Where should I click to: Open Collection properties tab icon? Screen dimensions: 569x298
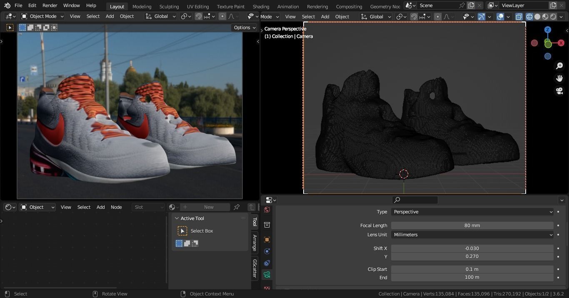tap(267, 225)
